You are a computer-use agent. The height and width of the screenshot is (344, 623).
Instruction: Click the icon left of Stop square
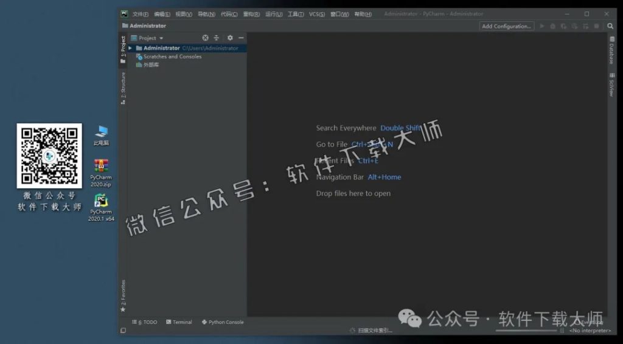pos(585,26)
